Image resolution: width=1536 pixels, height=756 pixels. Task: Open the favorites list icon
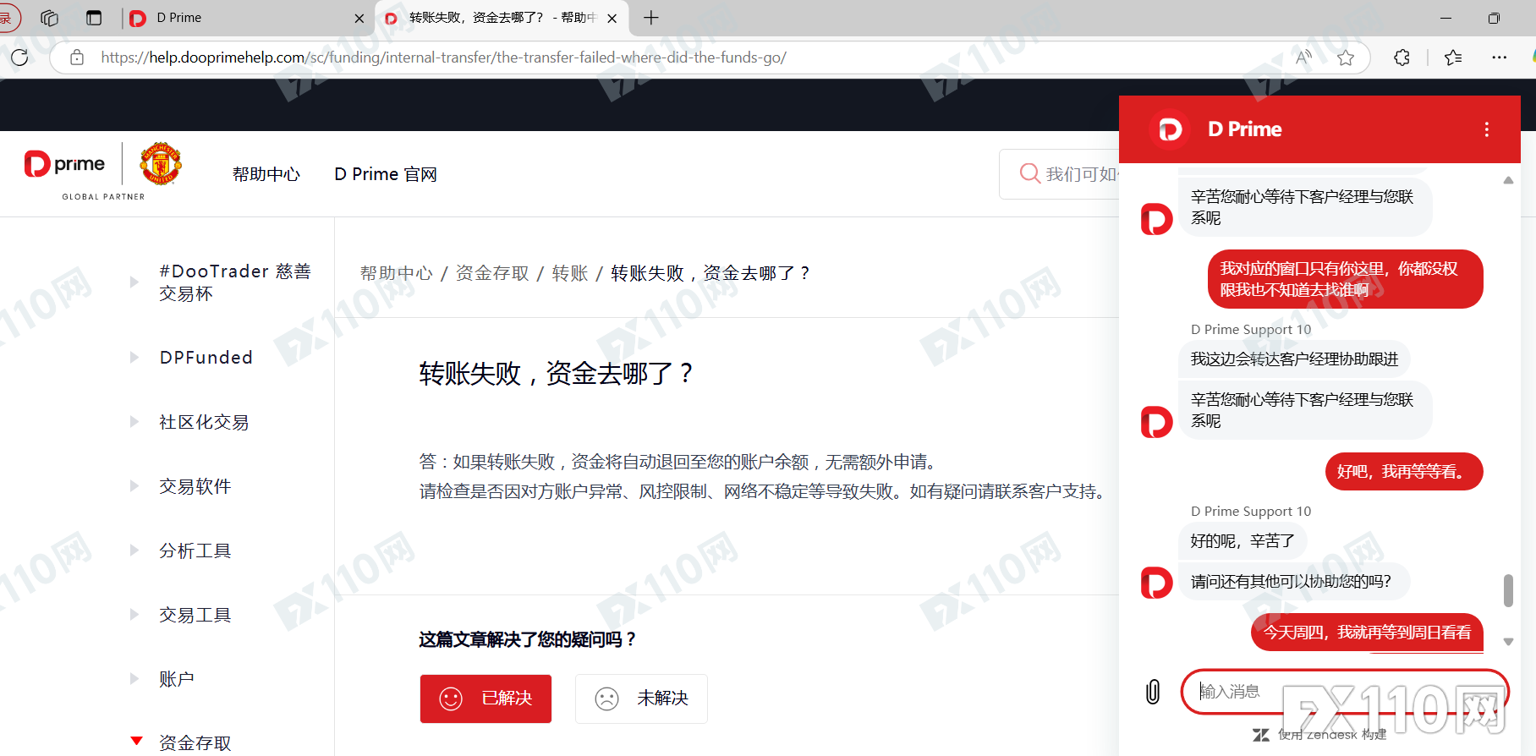click(x=1453, y=58)
